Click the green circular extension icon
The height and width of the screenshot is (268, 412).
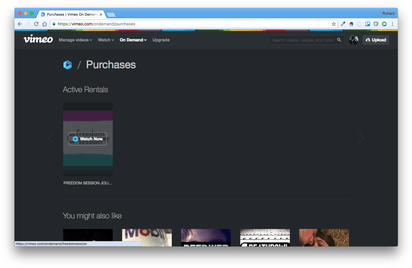(x=384, y=24)
